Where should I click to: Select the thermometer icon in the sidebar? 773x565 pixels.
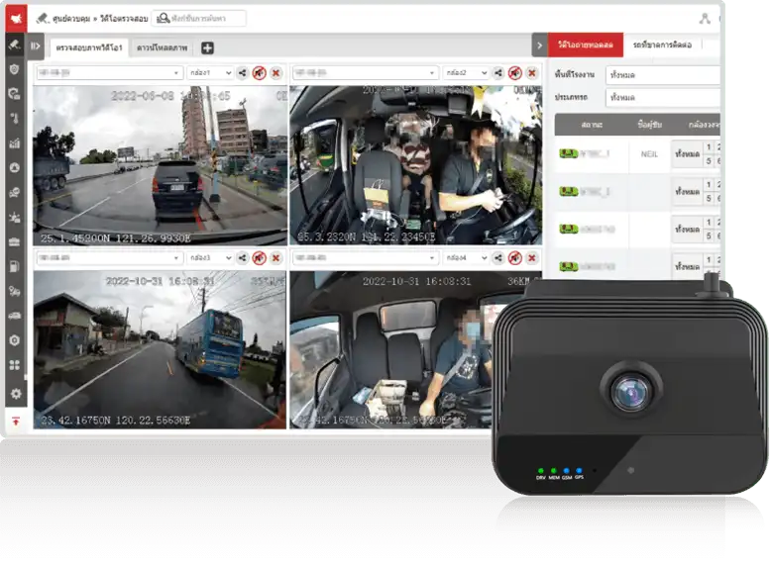click(15, 118)
